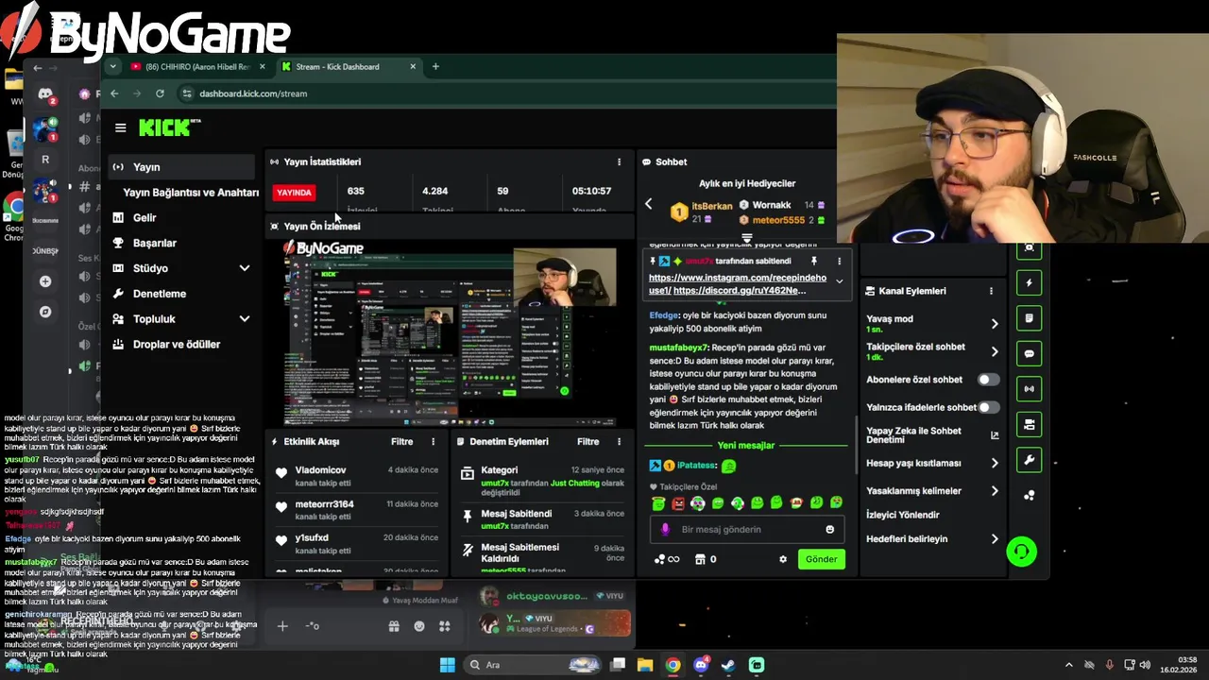Click Kategori moderation action entry
1209x680 pixels.
coord(542,481)
